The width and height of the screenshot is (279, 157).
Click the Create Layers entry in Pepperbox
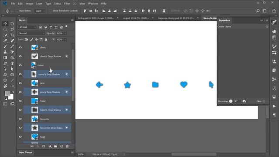coord(224,27)
